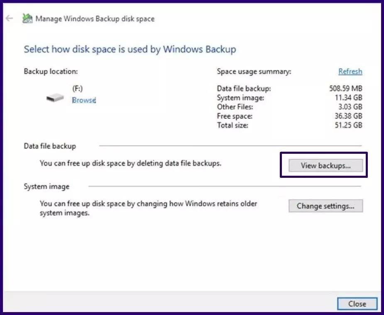
Task: Click text about deleting data file backups
Action: pyautogui.click(x=130, y=163)
